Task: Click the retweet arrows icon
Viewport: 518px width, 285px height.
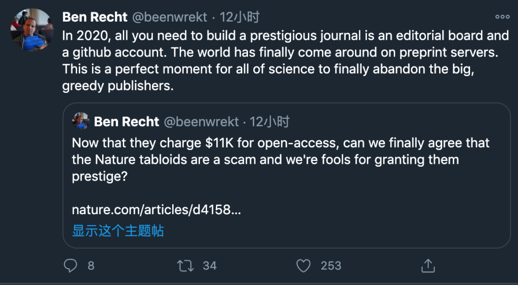Action: [185, 265]
